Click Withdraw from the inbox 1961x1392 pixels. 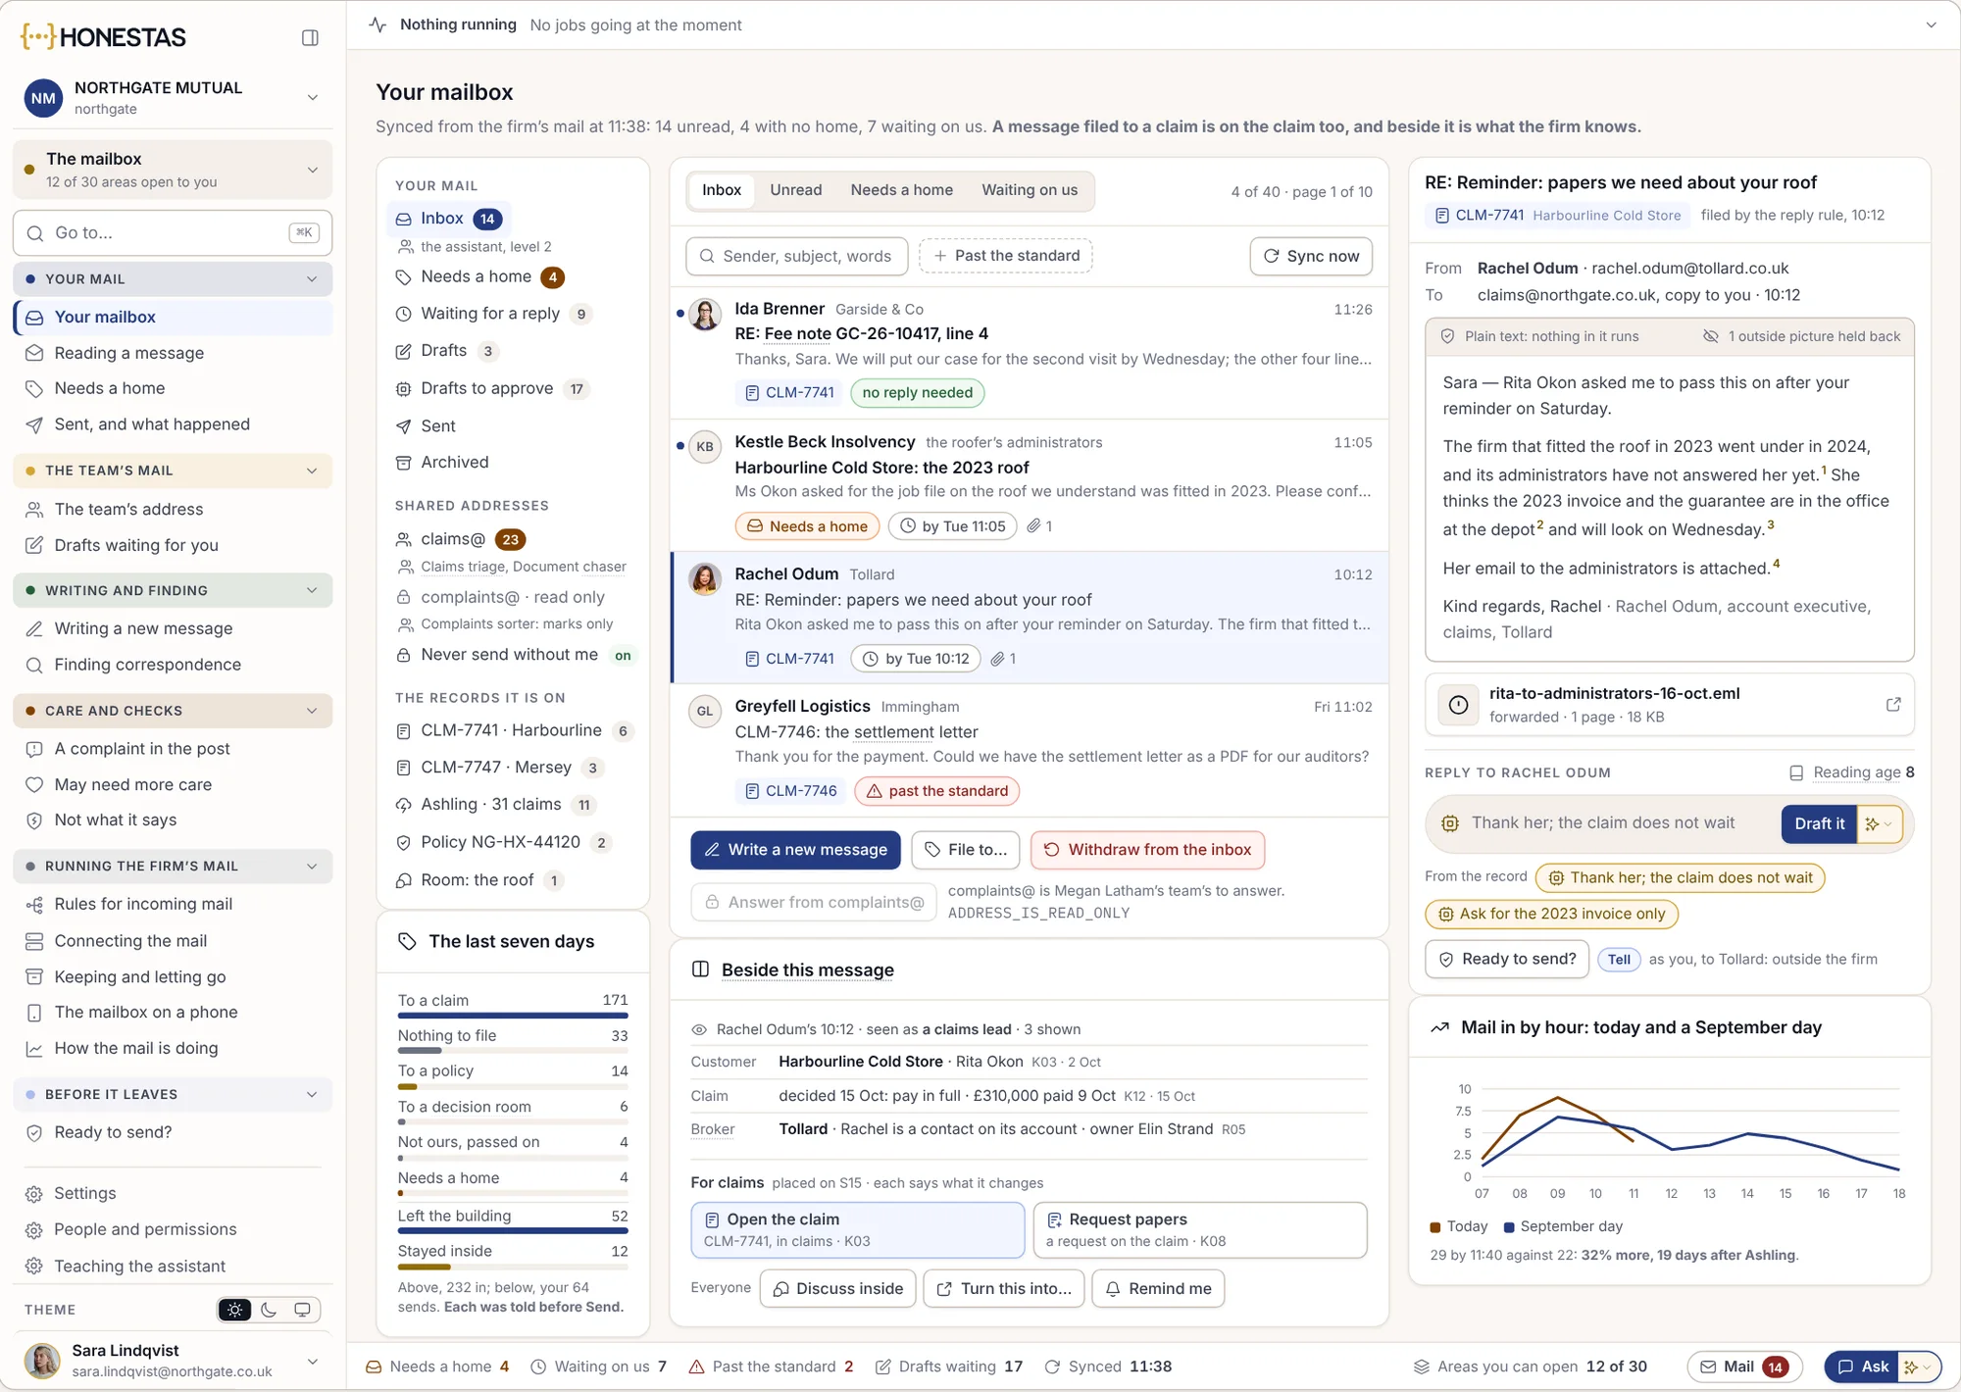(x=1147, y=850)
